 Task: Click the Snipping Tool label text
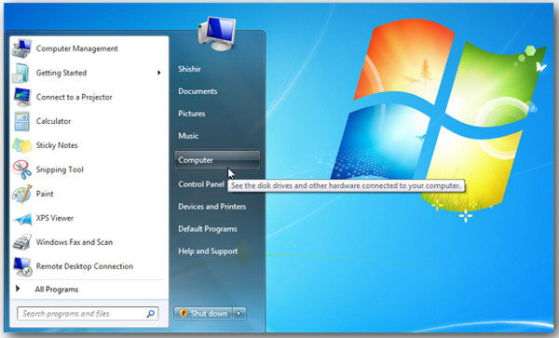60,169
